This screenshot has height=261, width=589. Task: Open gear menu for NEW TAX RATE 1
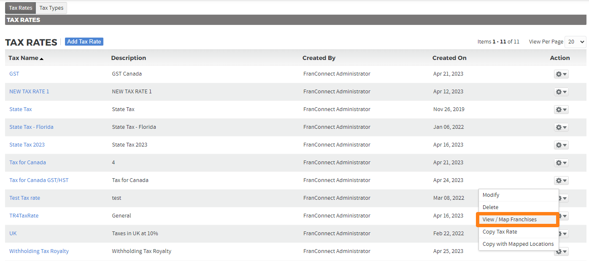coord(561,92)
